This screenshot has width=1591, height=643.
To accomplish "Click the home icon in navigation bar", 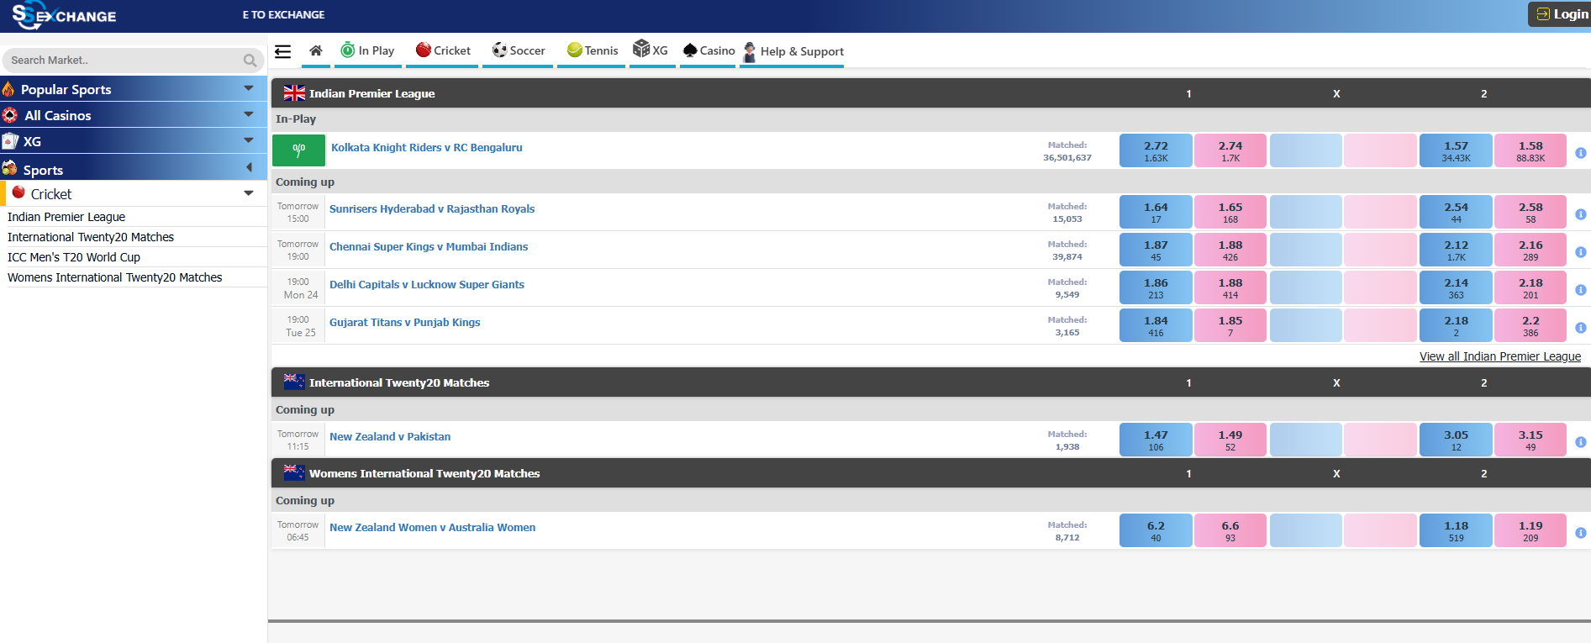I will click(x=316, y=51).
